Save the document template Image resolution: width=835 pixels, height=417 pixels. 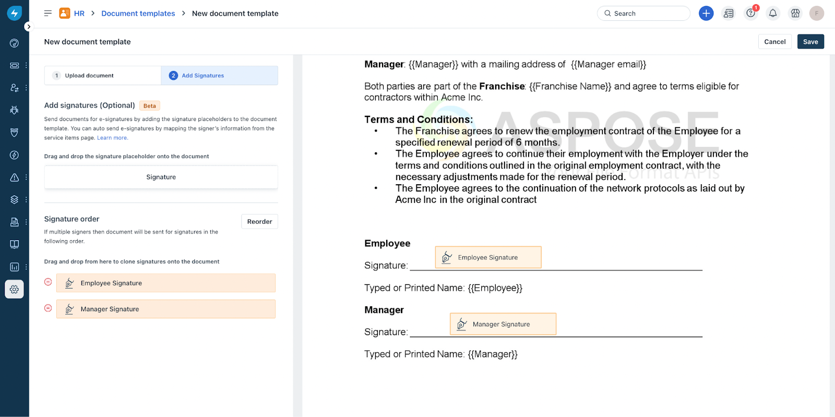pos(810,42)
